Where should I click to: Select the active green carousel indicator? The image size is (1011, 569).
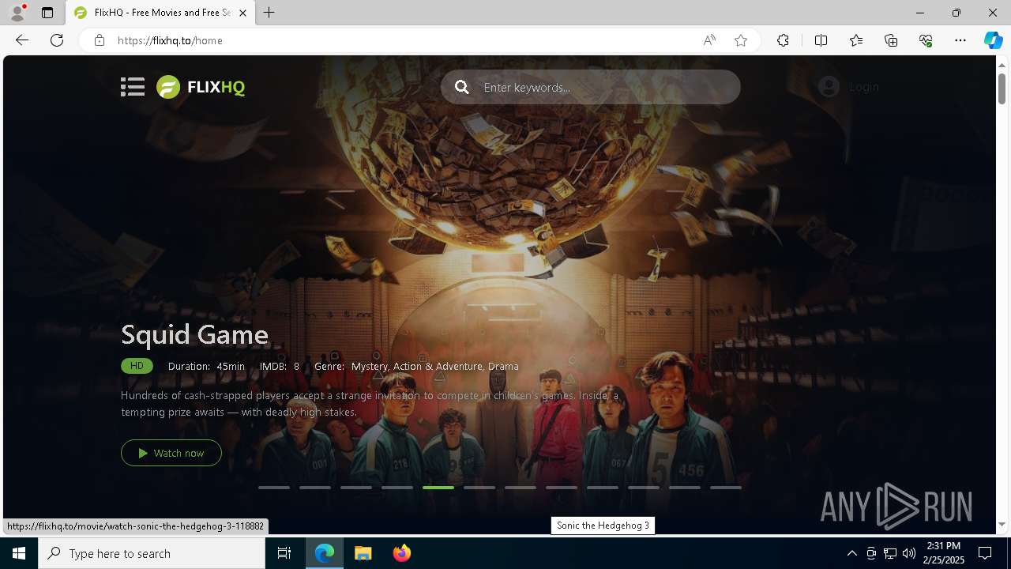coord(438,488)
